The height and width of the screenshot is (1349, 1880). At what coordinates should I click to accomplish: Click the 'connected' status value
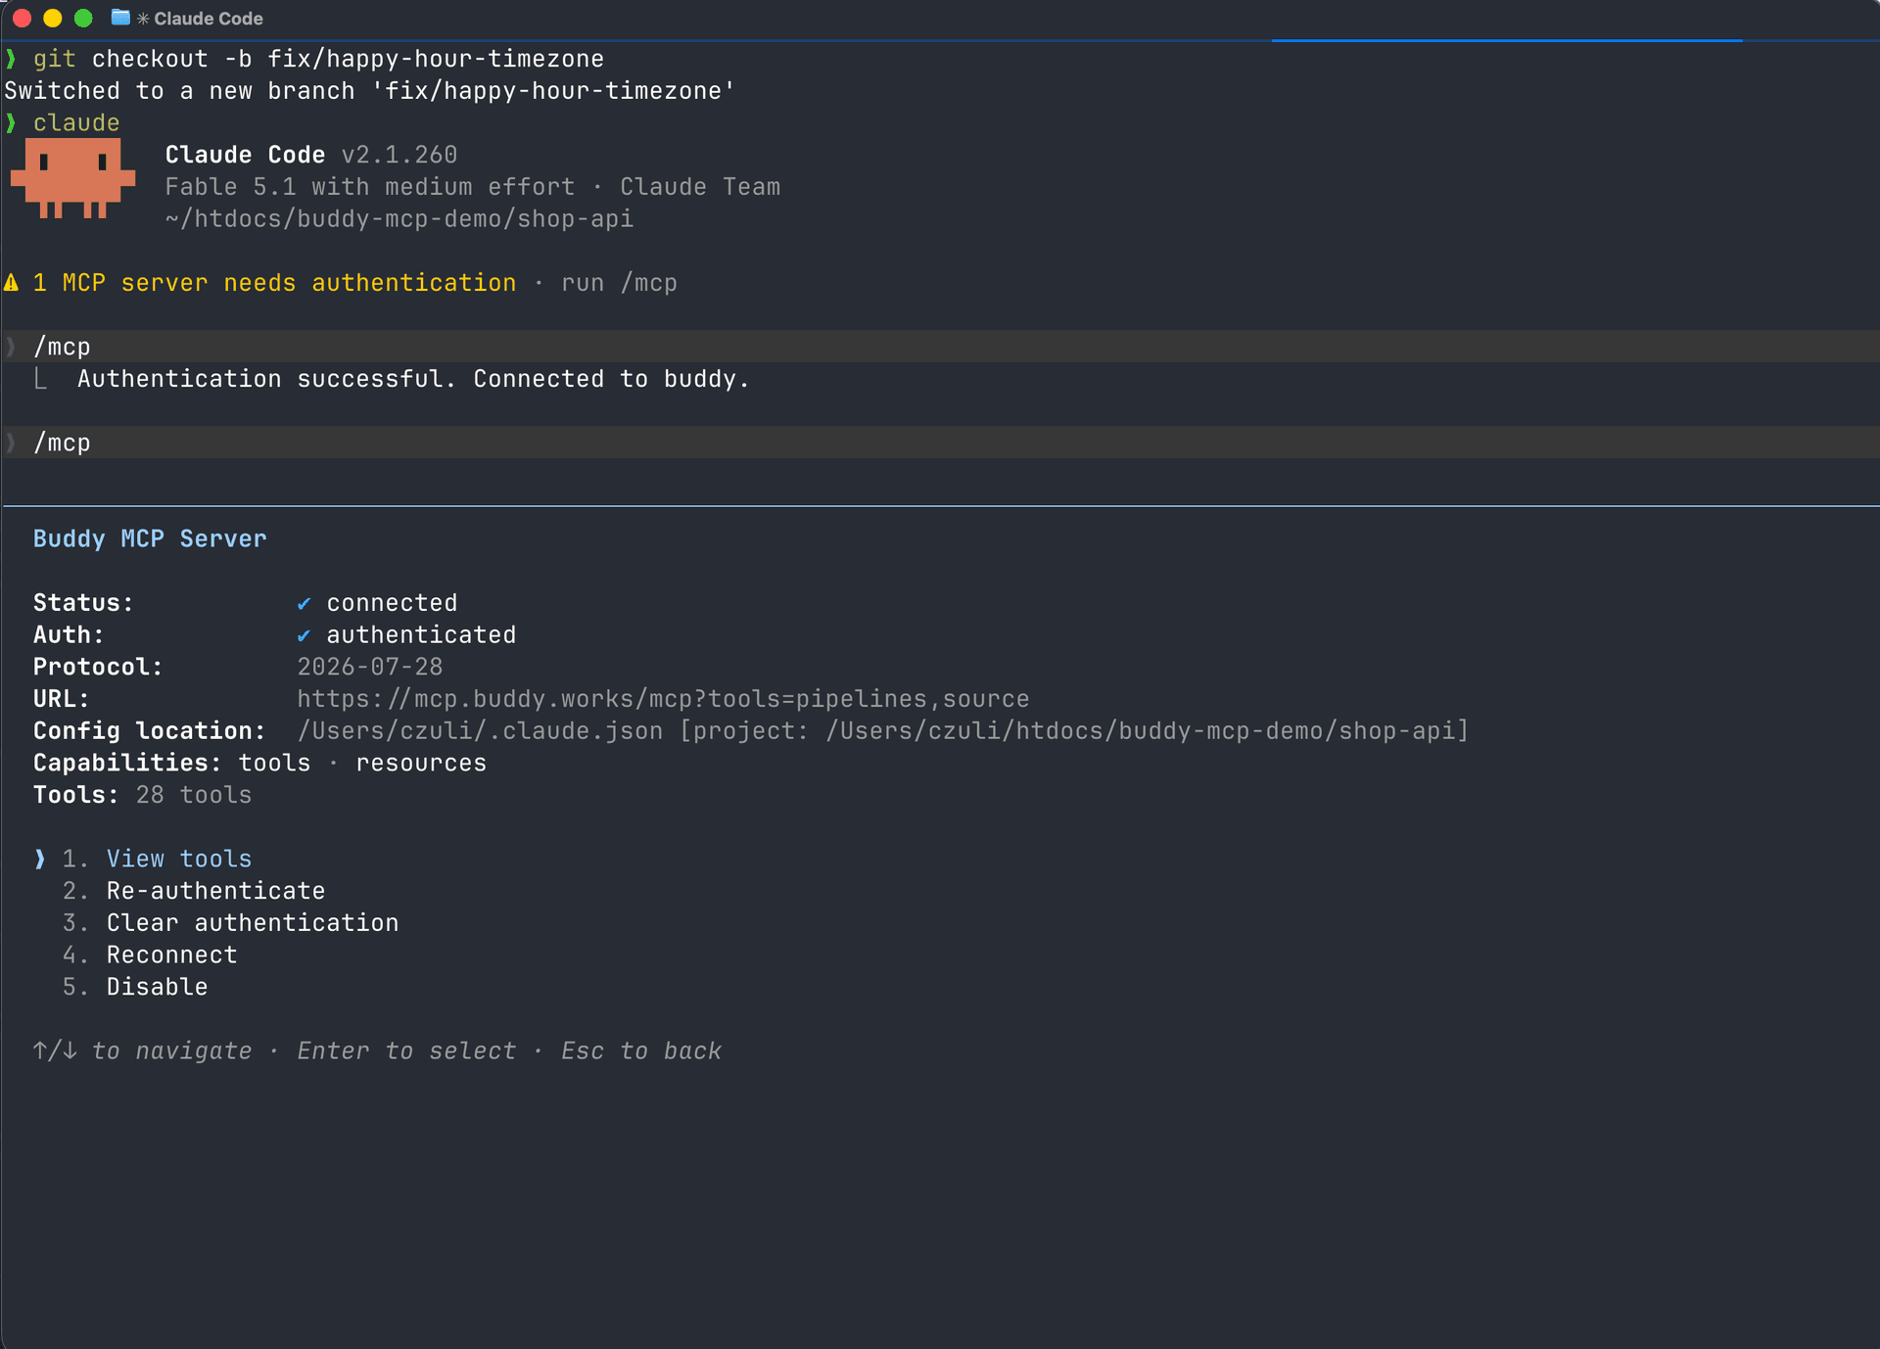tap(392, 603)
